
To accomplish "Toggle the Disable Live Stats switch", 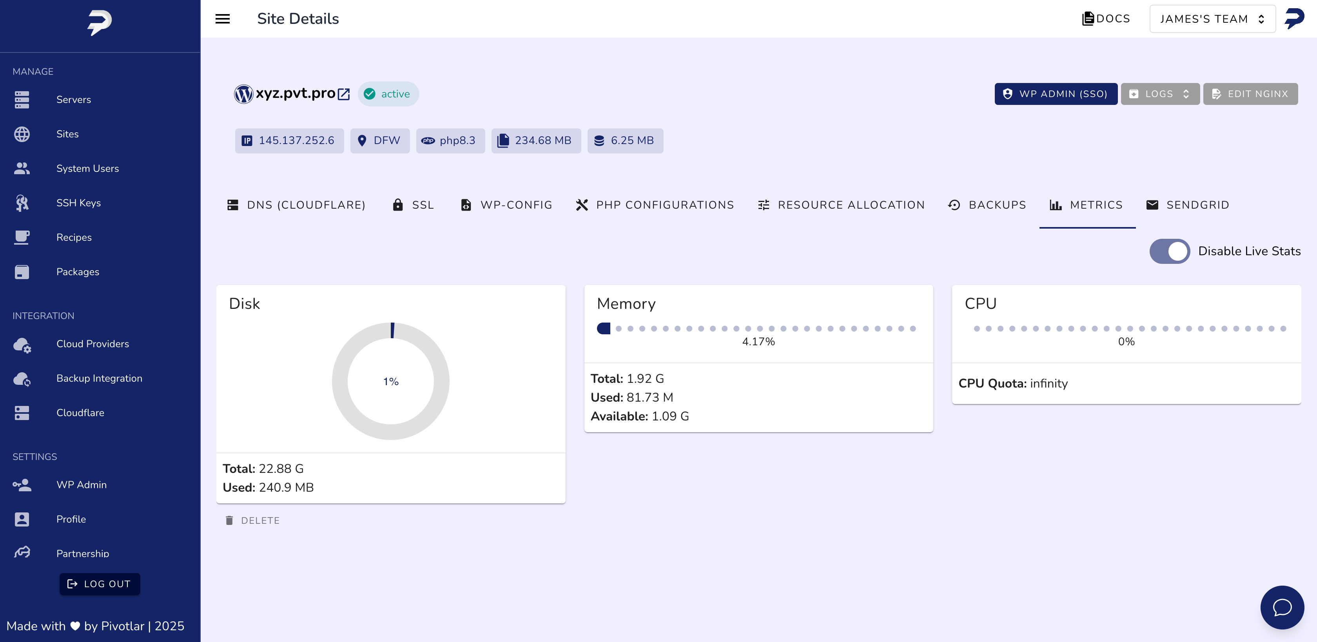I will 1169,251.
